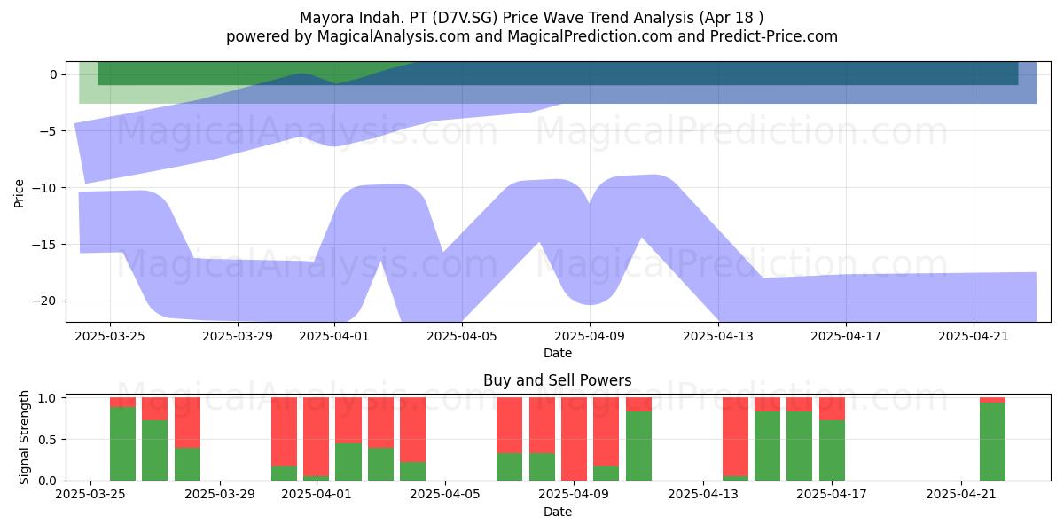Screen dimensions: 1064x532
Task: Click the 'Buy and Sell Powers' chart title
Action: (x=558, y=380)
